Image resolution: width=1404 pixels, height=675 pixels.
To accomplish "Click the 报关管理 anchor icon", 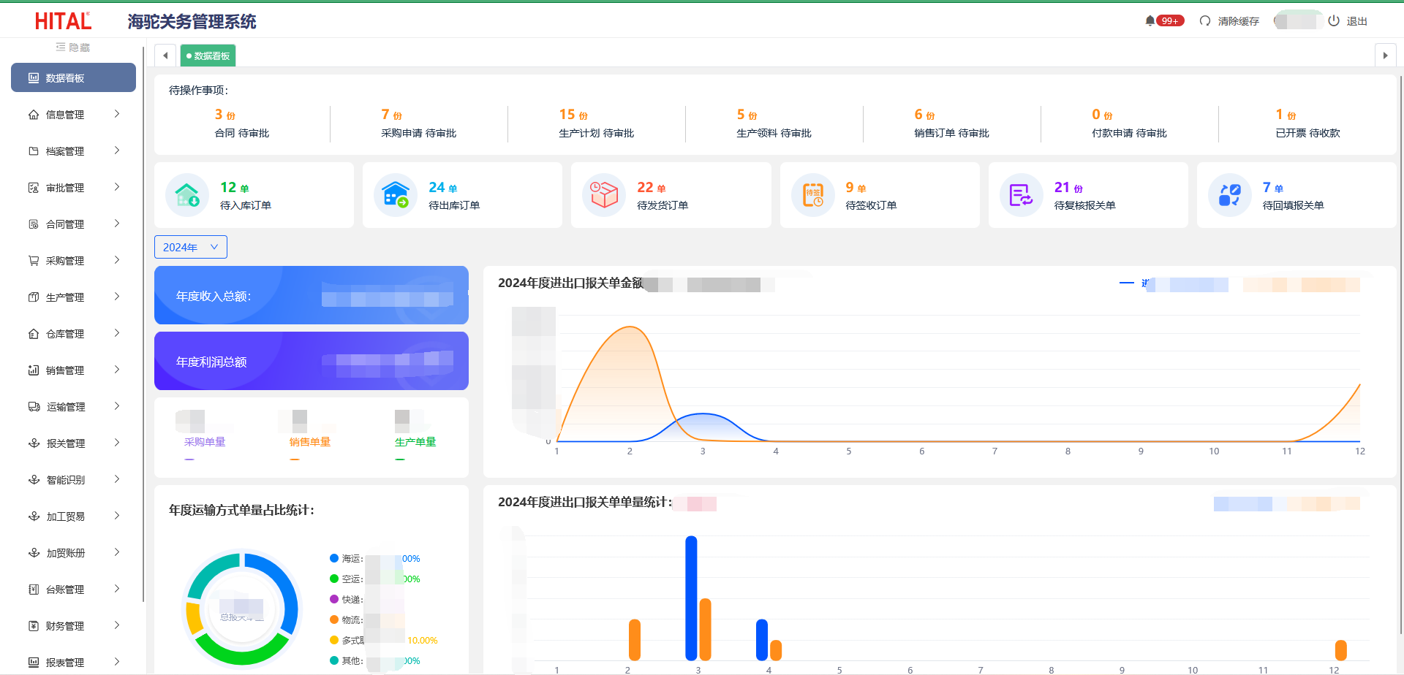I will click(x=34, y=443).
